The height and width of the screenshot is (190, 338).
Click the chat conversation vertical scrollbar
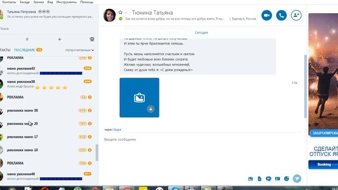305,86
